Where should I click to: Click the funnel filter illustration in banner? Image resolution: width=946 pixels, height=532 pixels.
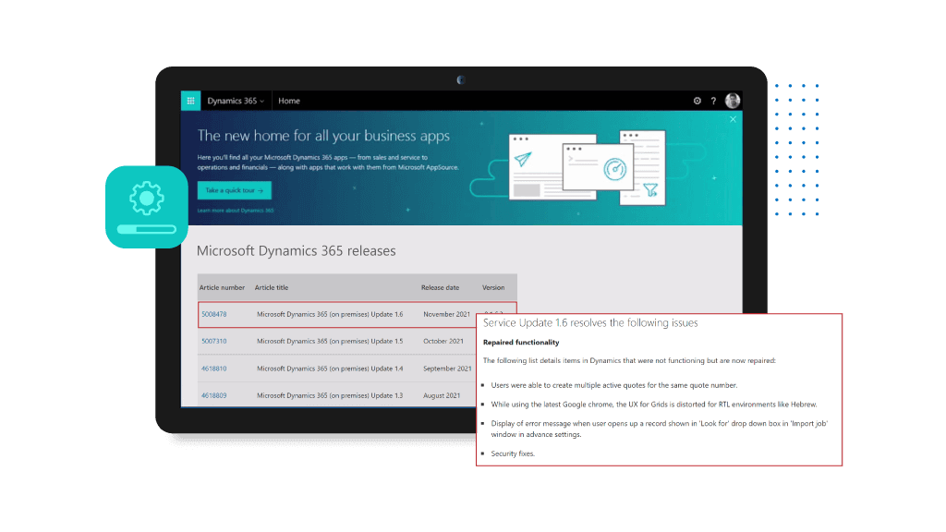pos(650,190)
